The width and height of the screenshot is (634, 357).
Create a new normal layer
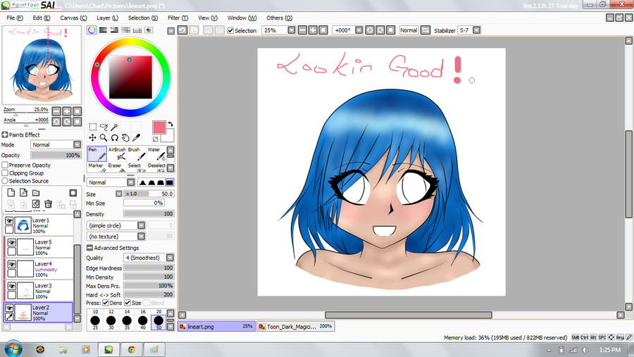[x=11, y=193]
